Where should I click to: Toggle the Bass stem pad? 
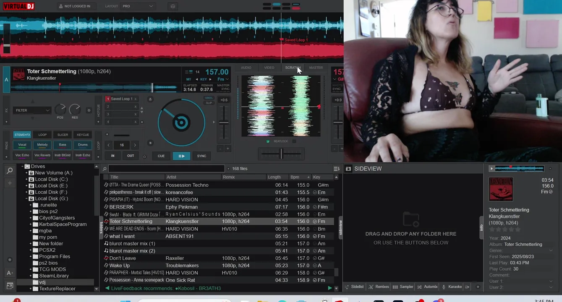(x=63, y=145)
